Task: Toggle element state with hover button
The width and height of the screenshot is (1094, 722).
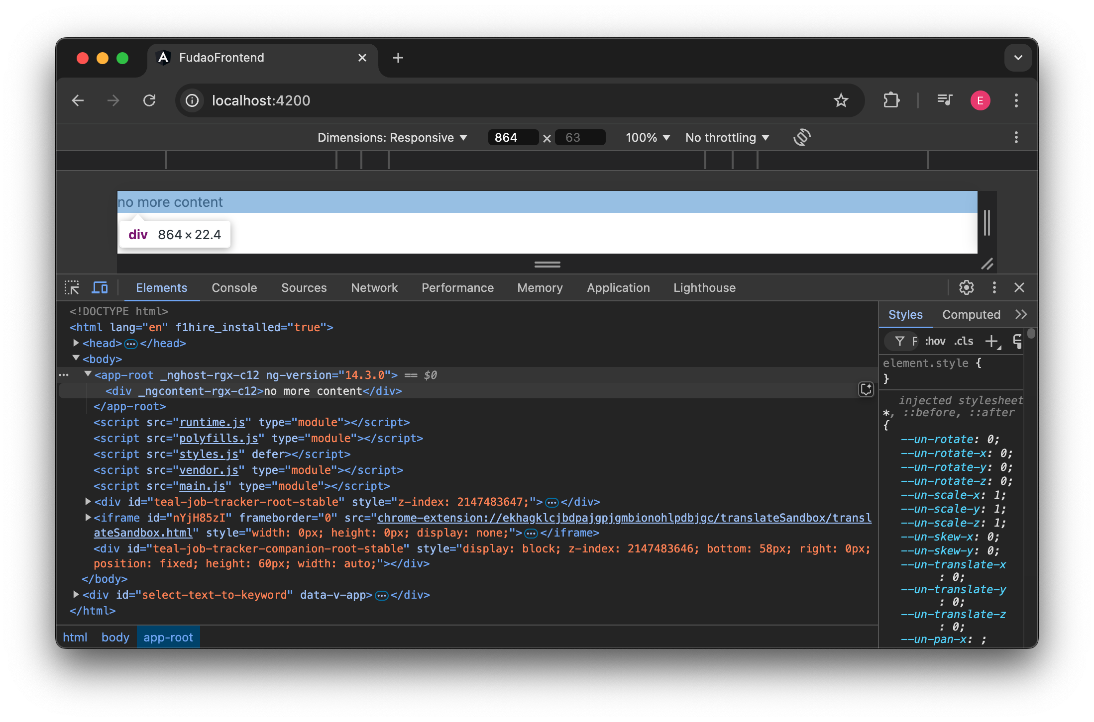Action: pyautogui.click(x=935, y=341)
